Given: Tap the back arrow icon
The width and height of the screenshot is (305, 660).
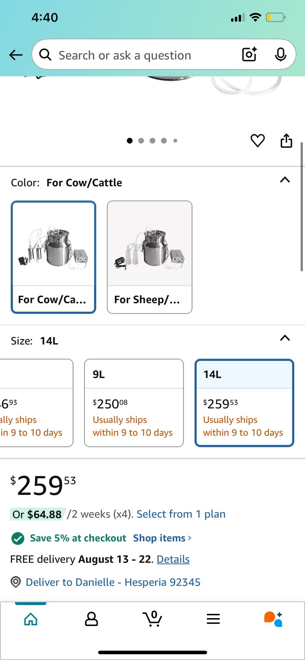Looking at the screenshot, I should [x=16, y=55].
